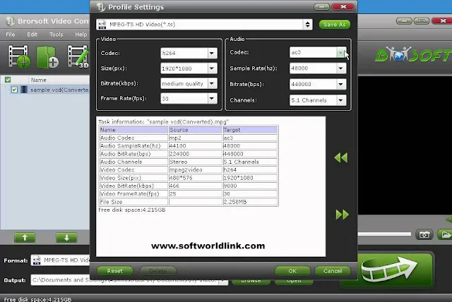Click the Profile Settings title bar icon
The height and width of the screenshot is (302, 452).
(x=100, y=6)
